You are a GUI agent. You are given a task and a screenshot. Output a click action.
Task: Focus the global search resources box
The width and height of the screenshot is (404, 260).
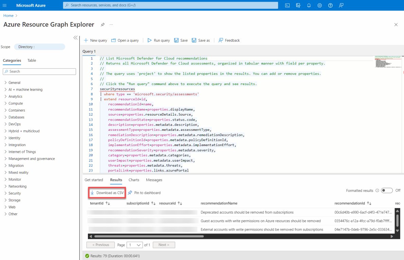170,5
